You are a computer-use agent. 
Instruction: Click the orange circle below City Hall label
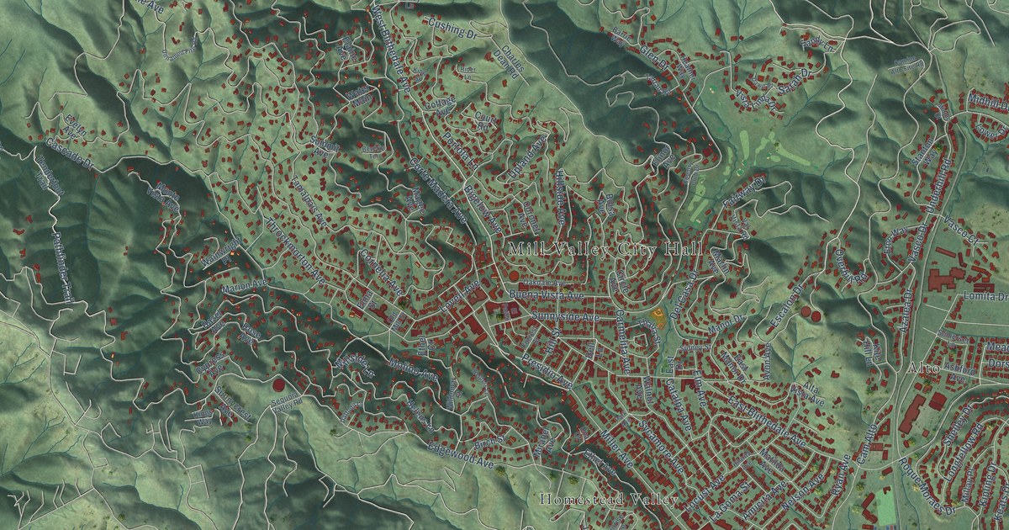point(514,276)
